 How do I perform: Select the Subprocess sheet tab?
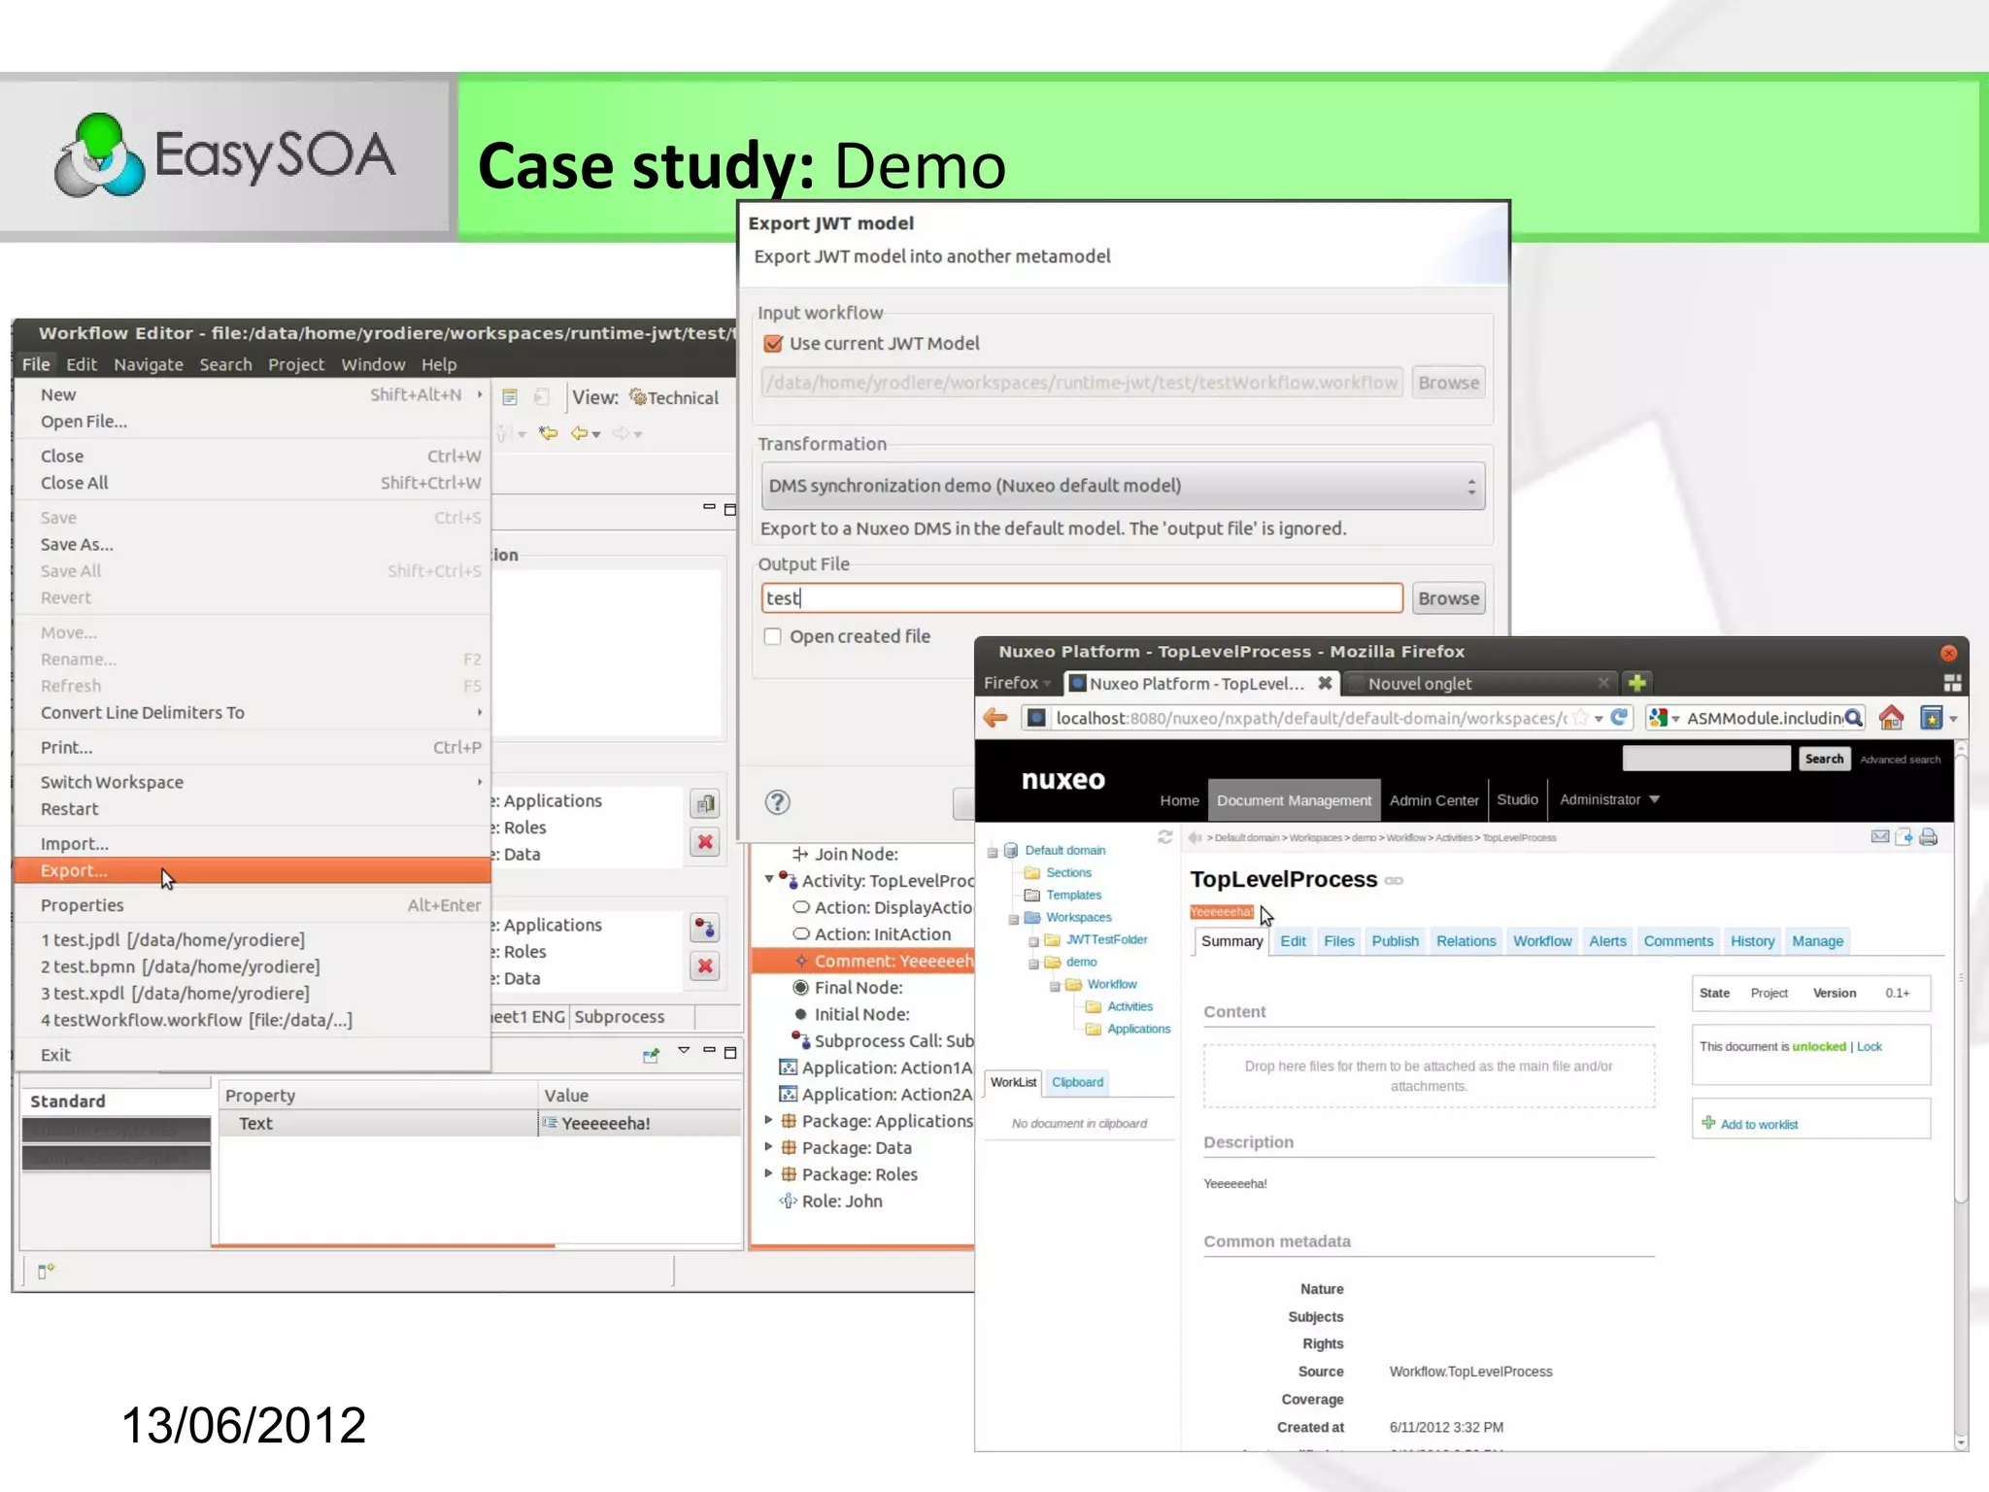click(620, 1016)
